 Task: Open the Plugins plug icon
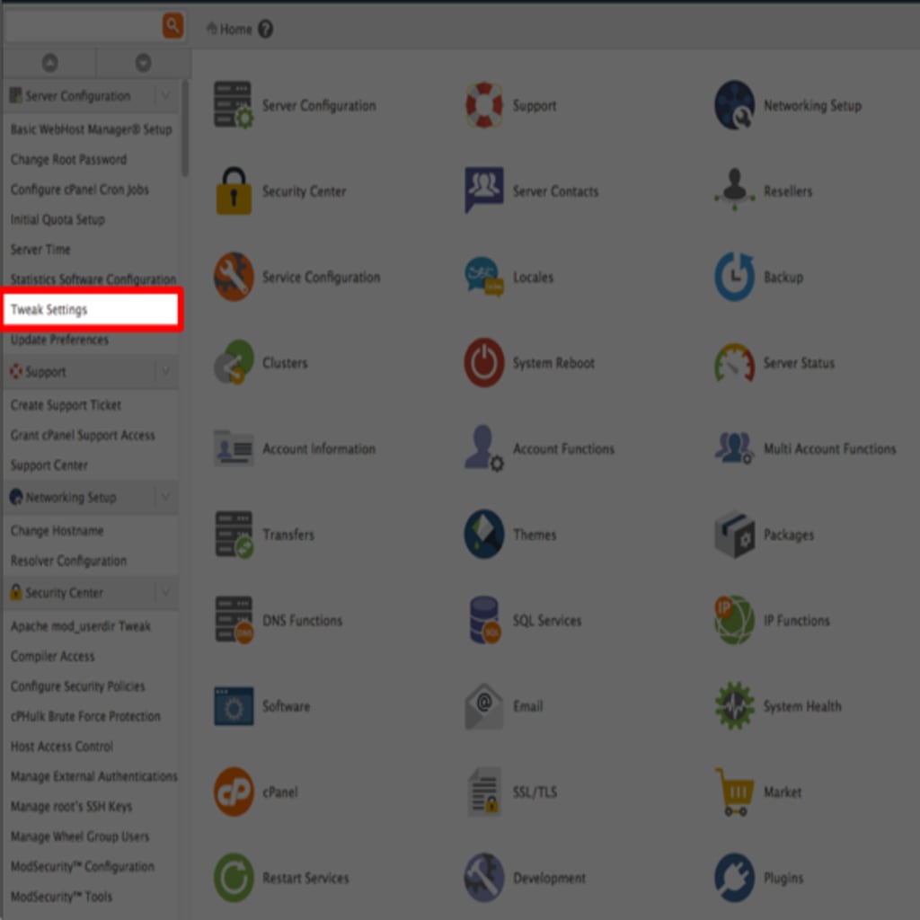pyautogui.click(x=734, y=878)
